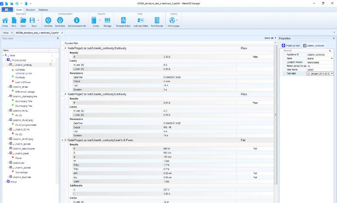Click the Likalnik_HV AC appliance icon
This screenshot has width=337, height=203.
11,110
